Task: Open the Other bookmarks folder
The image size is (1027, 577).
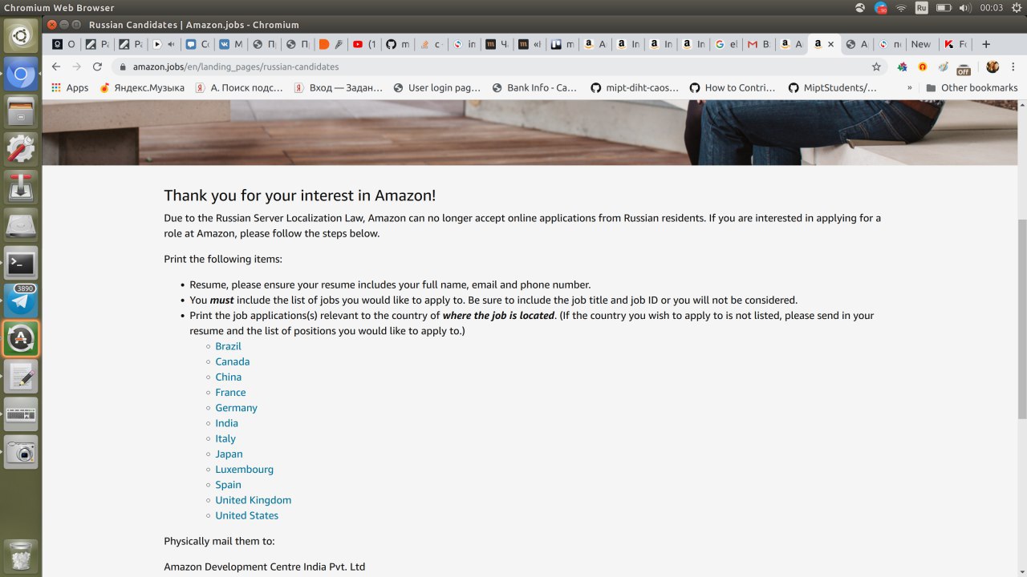Action: [x=971, y=87]
